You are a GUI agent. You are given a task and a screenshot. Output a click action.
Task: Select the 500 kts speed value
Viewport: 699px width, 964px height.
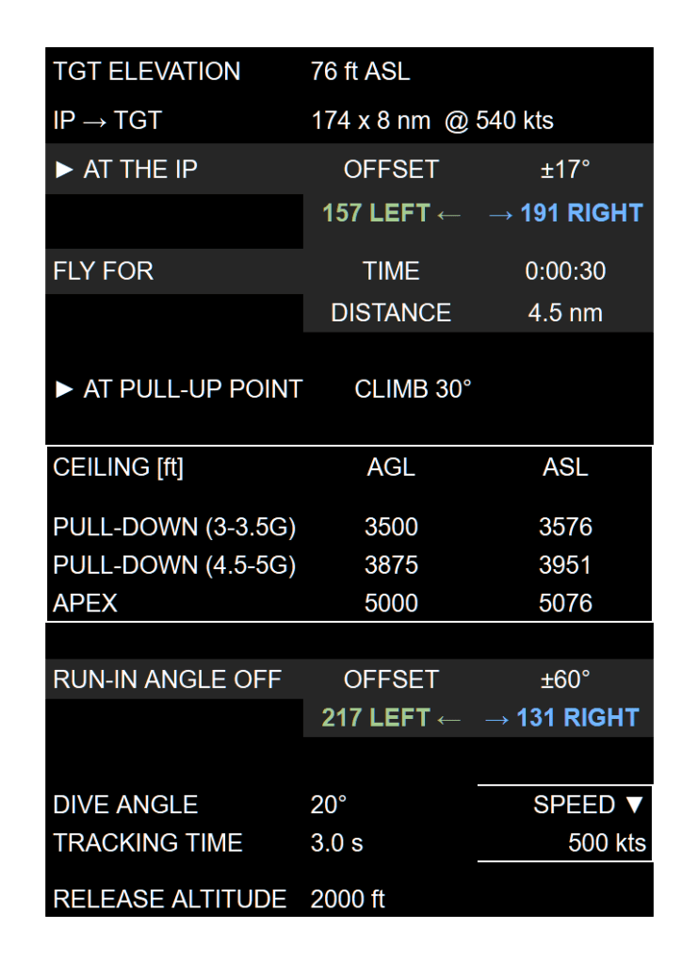(x=607, y=842)
